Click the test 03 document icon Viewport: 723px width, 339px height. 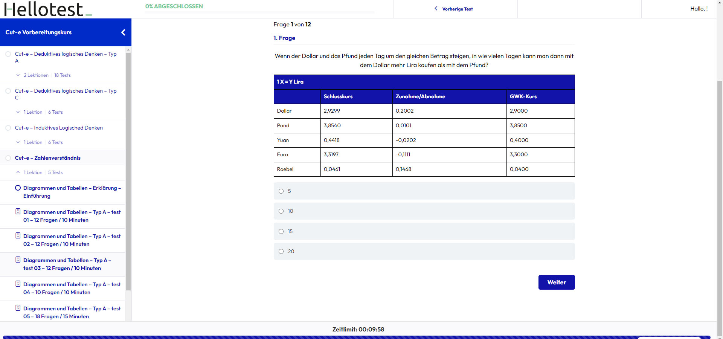click(x=18, y=260)
